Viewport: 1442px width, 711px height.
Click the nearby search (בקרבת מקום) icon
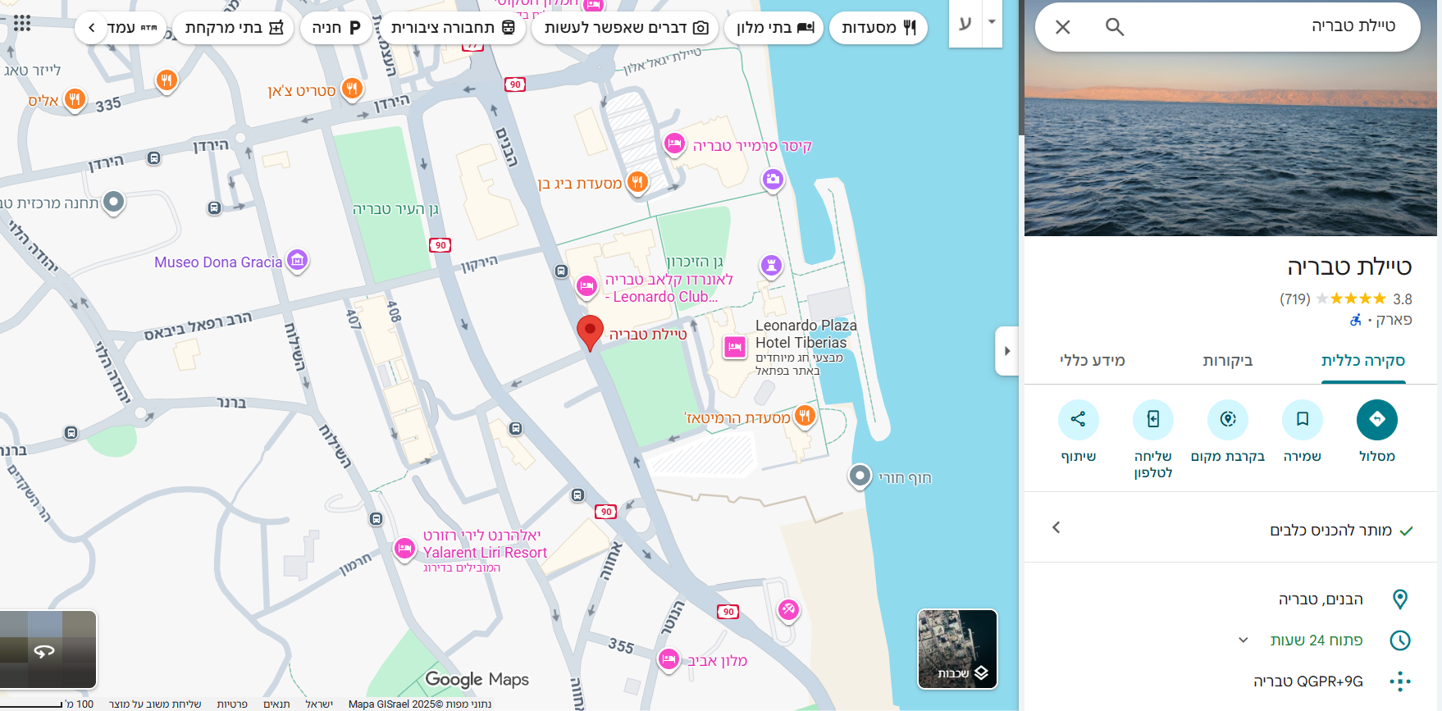tap(1227, 419)
